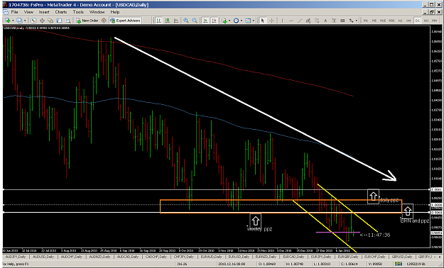Open the New Chart dropdown arrow
444x268 pixels.
[13, 21]
